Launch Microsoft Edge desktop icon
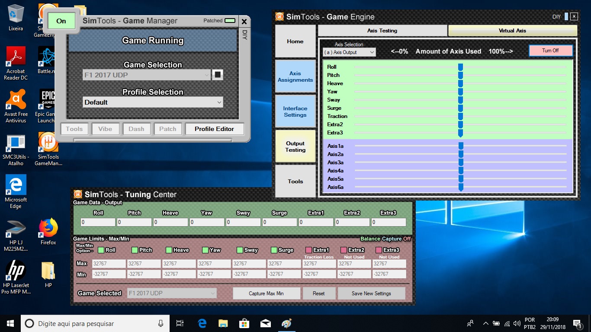591x332 pixels. [16, 192]
